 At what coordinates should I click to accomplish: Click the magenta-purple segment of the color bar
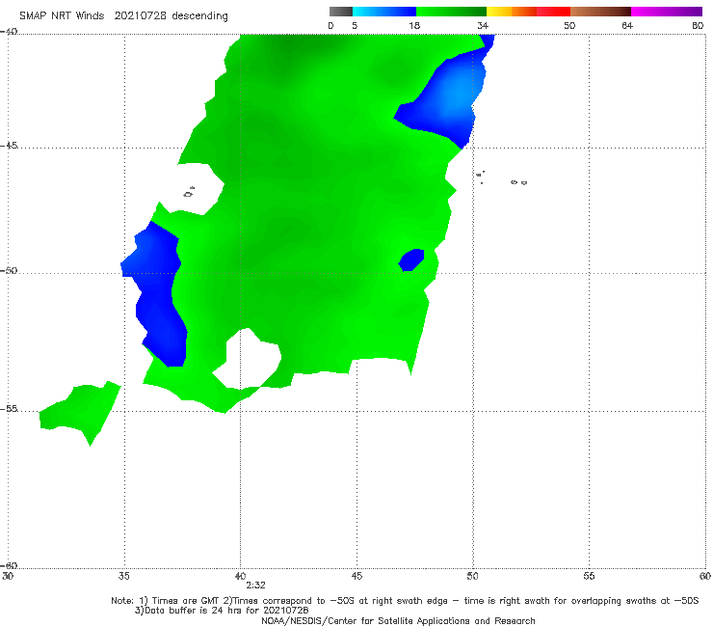pyautogui.click(x=667, y=12)
